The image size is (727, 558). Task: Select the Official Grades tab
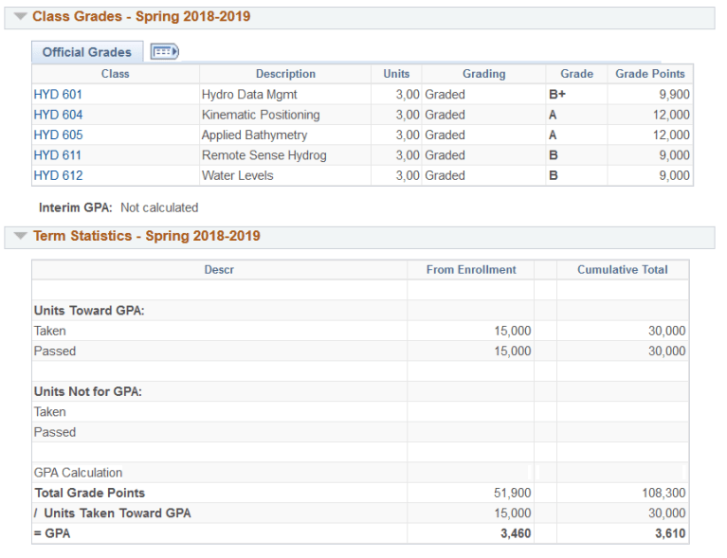pyautogui.click(x=87, y=52)
